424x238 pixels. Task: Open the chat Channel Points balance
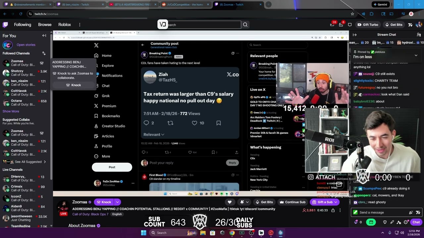[358, 222]
